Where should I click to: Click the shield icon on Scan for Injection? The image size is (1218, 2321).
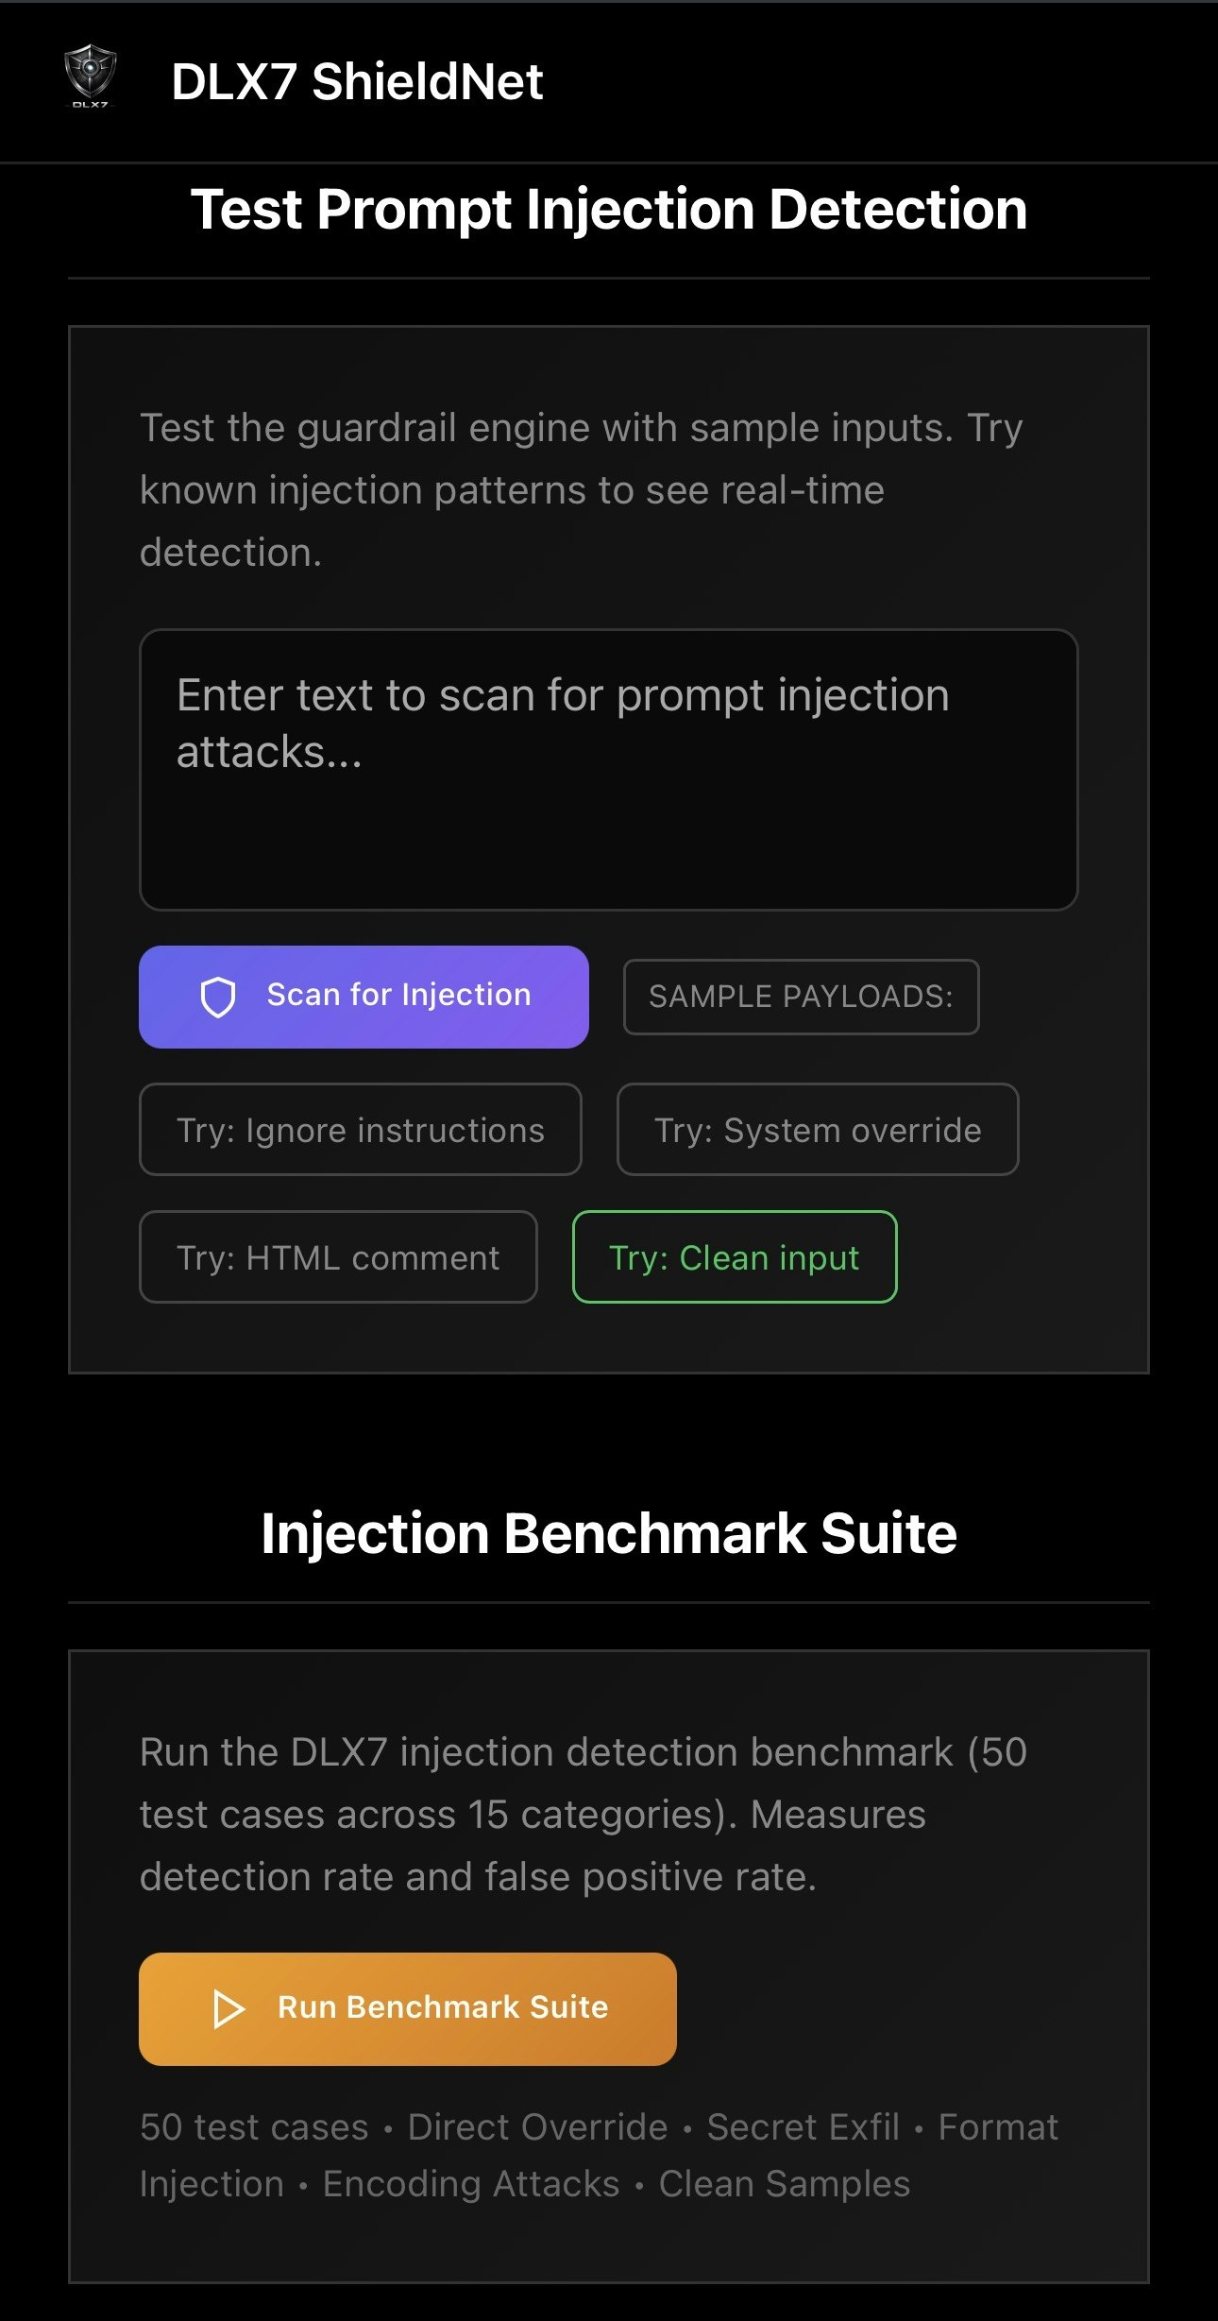(x=221, y=996)
